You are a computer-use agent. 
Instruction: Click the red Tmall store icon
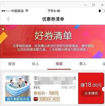(36, 99)
